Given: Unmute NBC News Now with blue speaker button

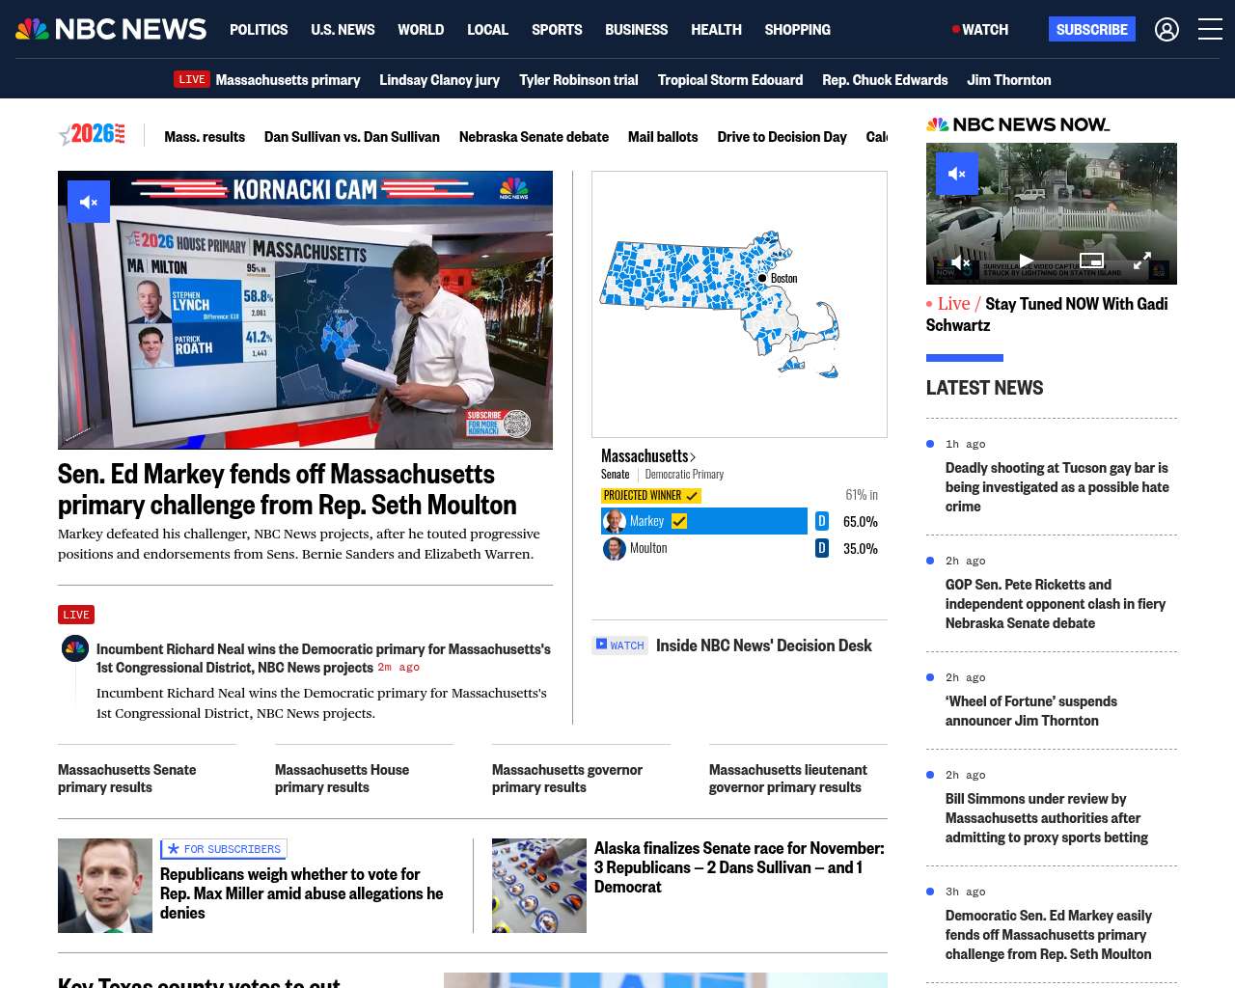Looking at the screenshot, I should point(957,174).
